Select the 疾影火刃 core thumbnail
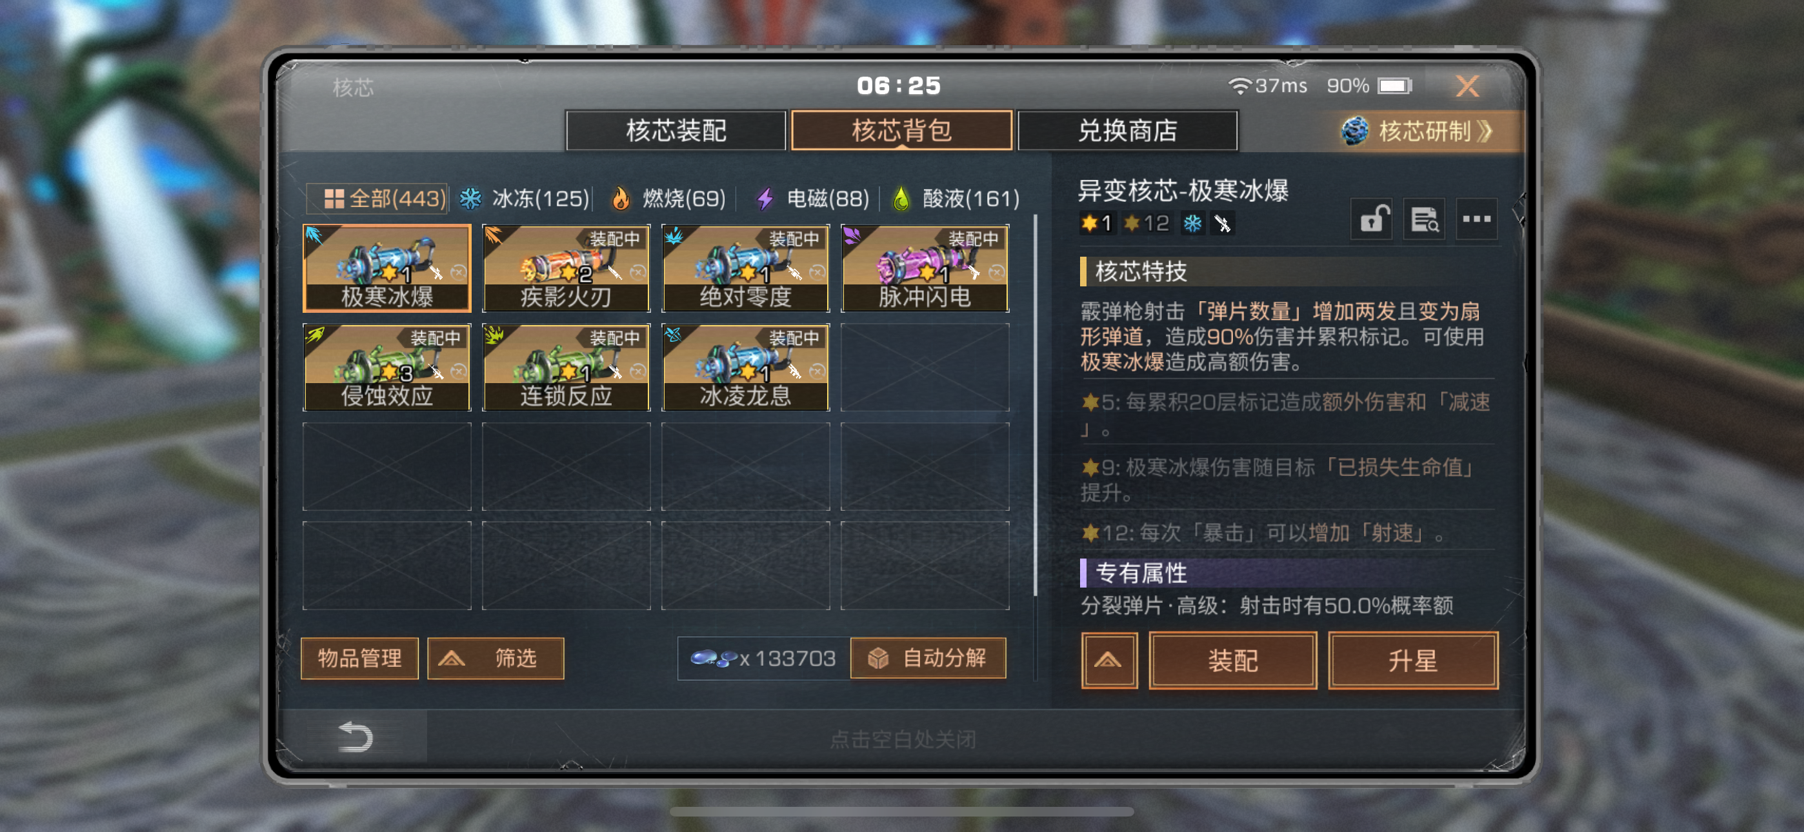This screenshot has width=1804, height=832. pyautogui.click(x=566, y=268)
